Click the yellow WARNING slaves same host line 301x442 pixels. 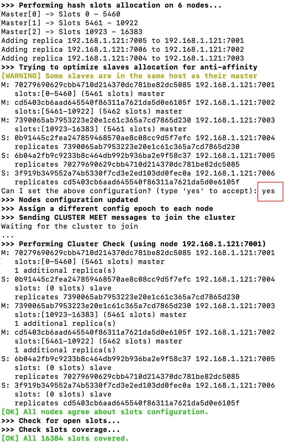(x=129, y=76)
